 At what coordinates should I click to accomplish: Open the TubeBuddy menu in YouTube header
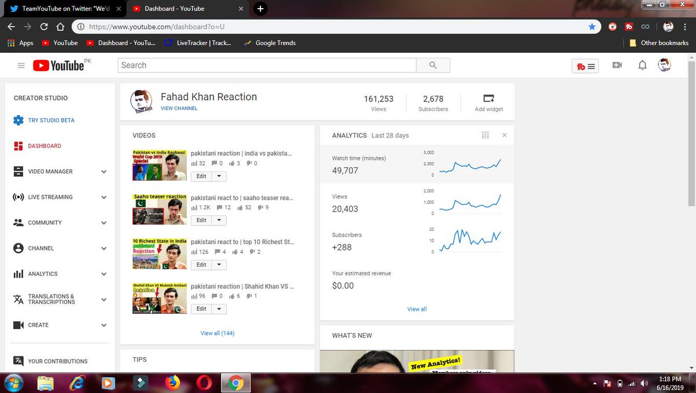tap(585, 66)
